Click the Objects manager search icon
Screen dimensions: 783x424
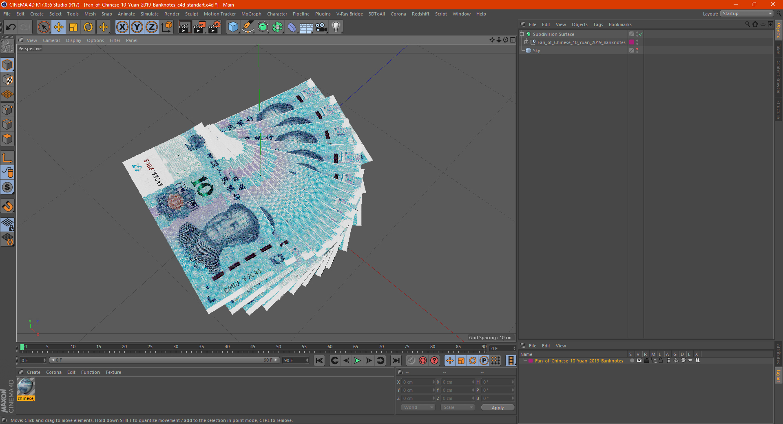[x=747, y=24]
